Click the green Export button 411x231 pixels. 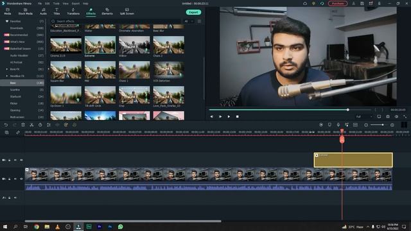pos(193,12)
